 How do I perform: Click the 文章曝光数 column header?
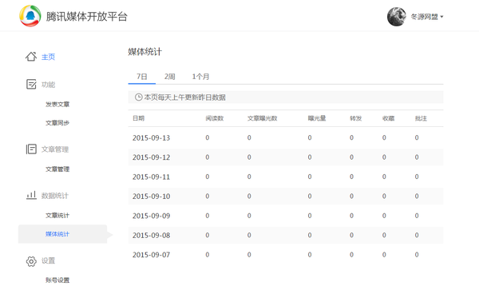coord(262,118)
